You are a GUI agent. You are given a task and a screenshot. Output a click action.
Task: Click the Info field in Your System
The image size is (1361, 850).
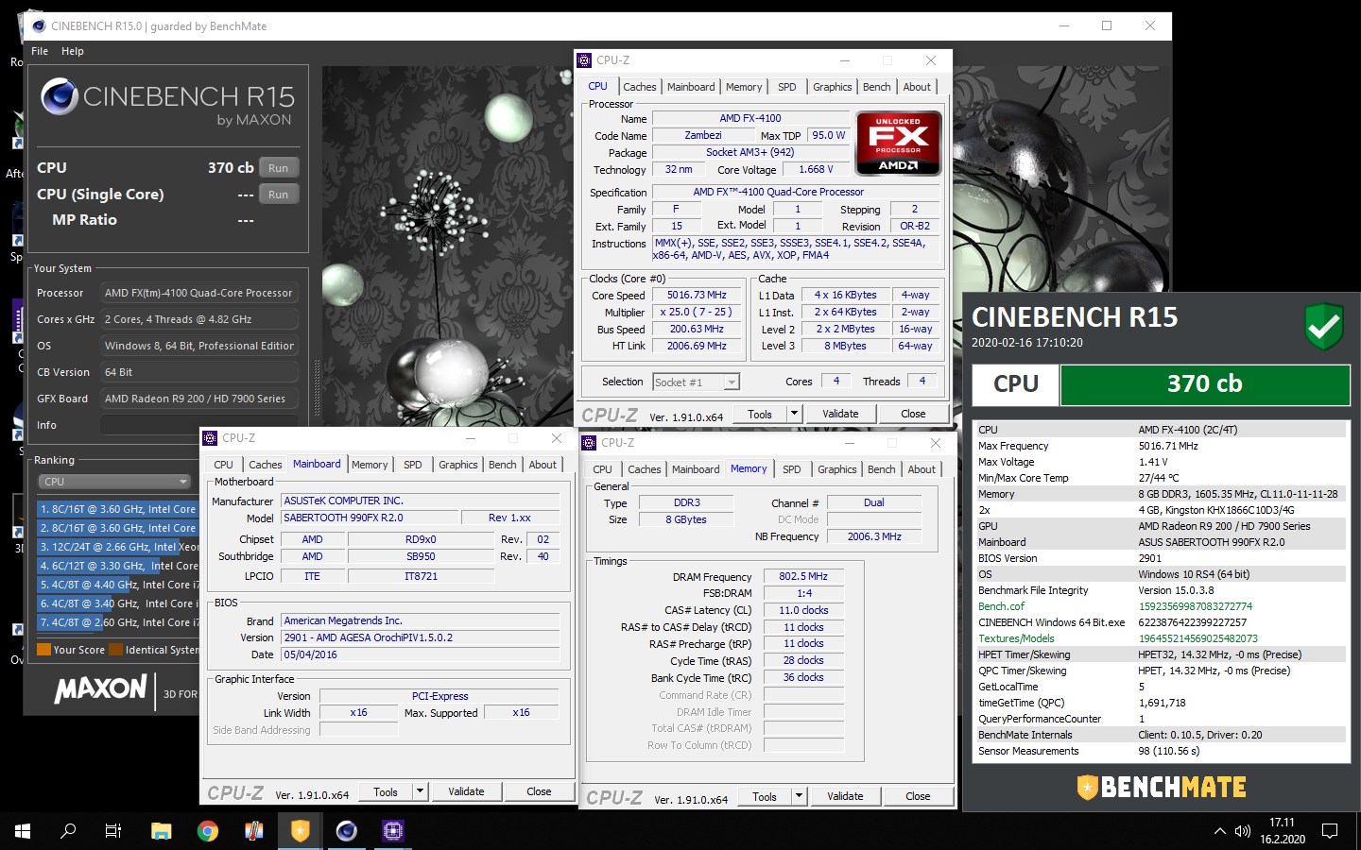point(199,425)
